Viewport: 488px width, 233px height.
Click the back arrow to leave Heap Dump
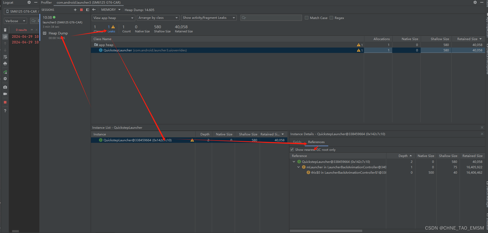pos(94,10)
